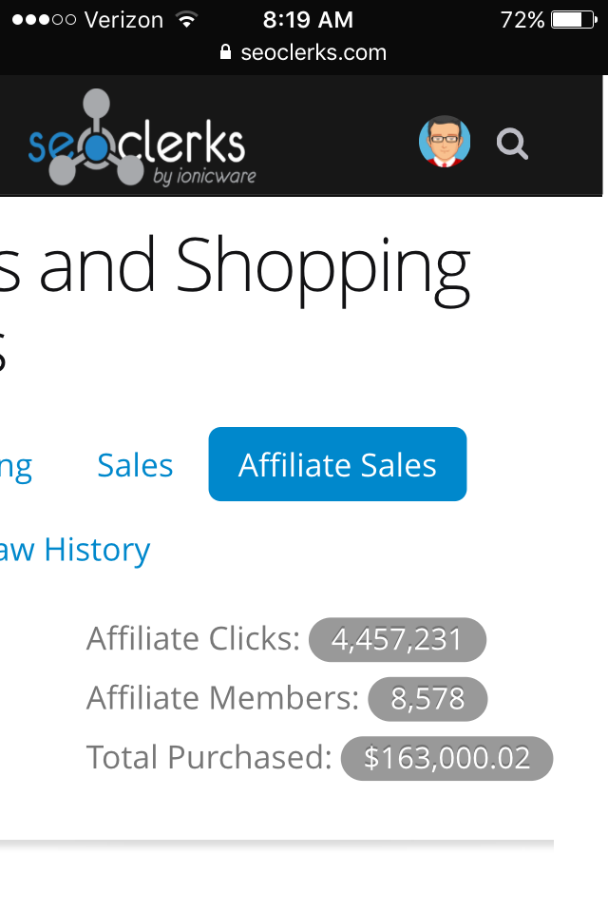Tap the Verizon carrier label
The height and width of the screenshot is (913, 608).
(123, 20)
